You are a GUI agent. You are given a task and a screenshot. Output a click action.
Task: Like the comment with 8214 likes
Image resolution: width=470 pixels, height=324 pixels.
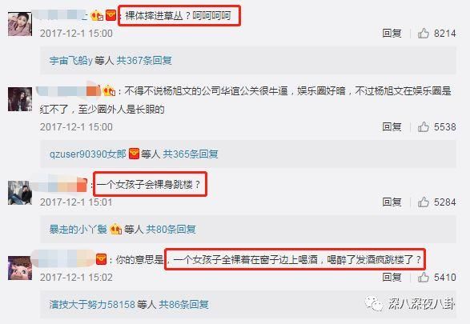click(424, 33)
